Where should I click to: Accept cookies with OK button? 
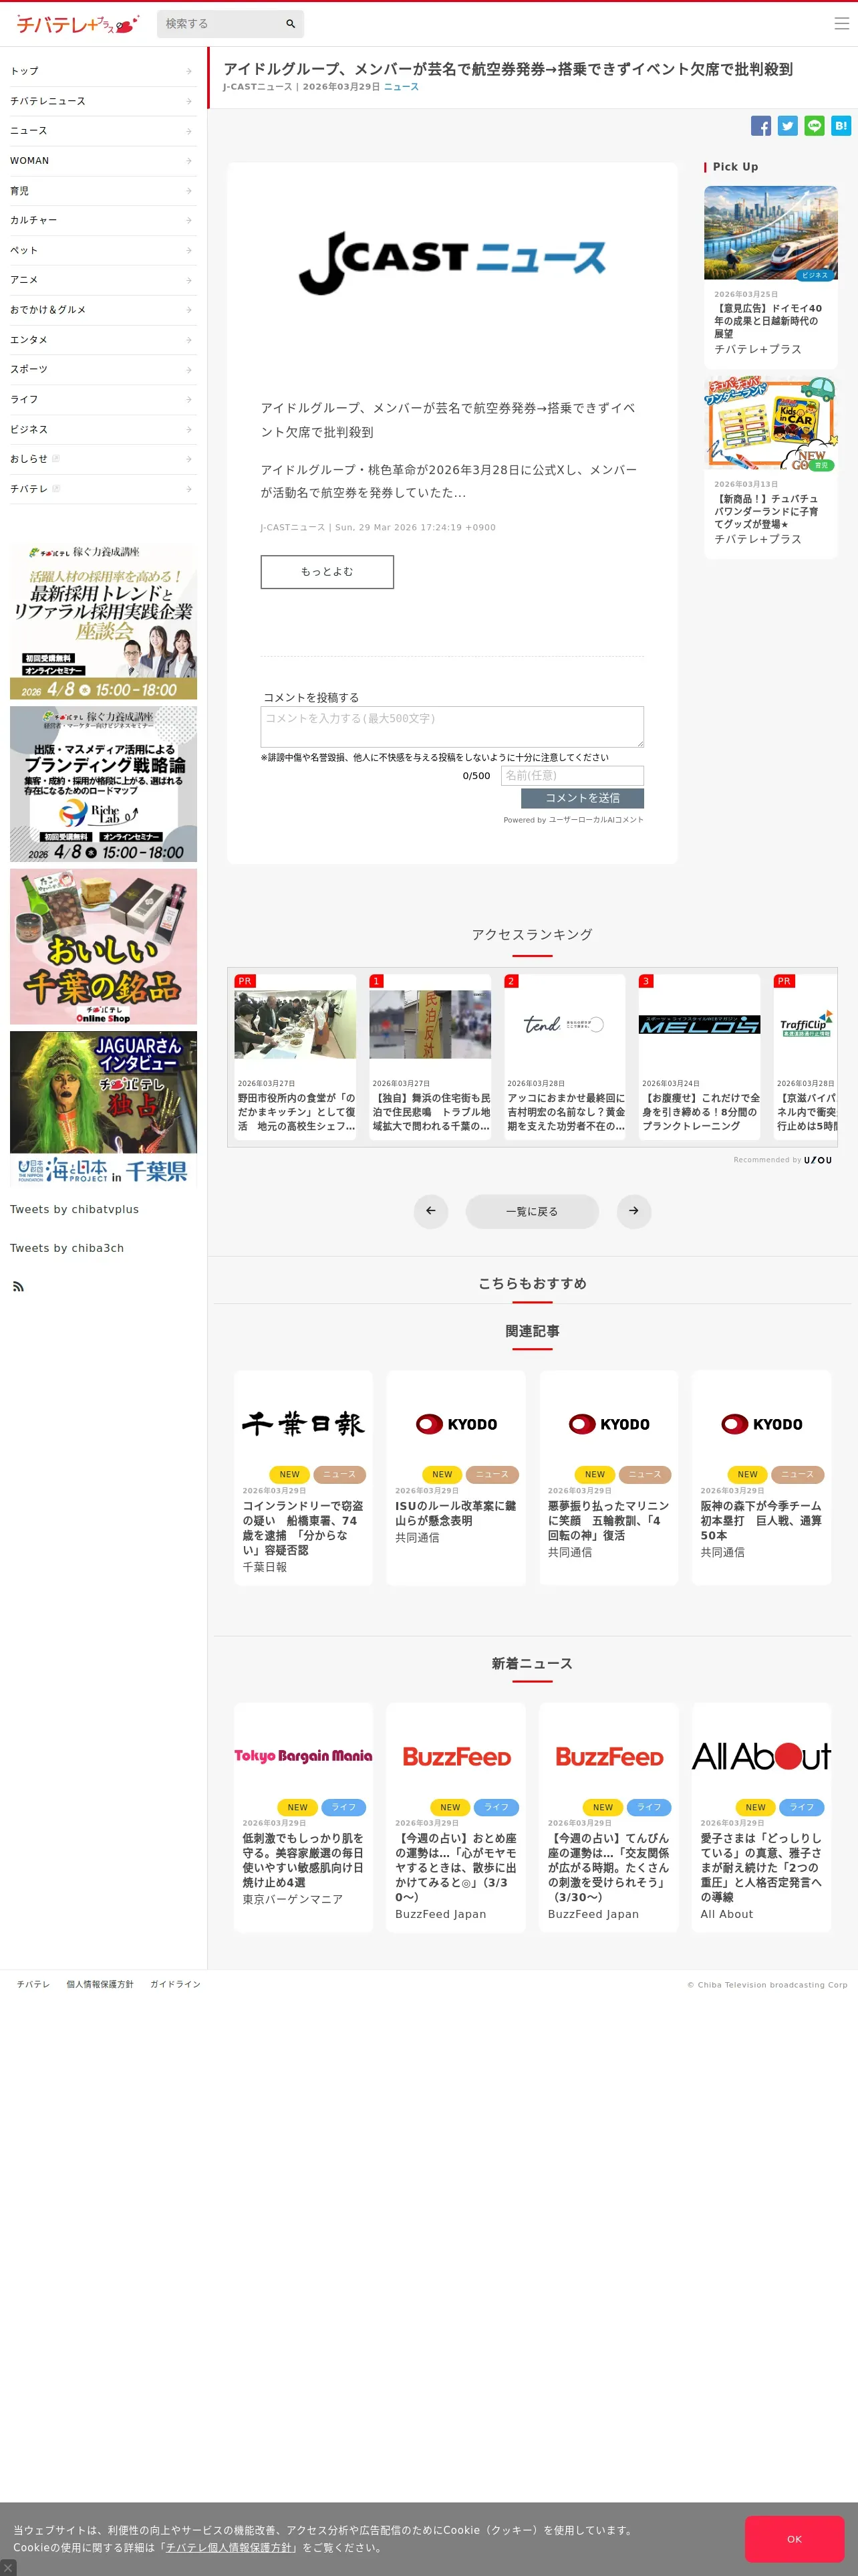[794, 2539]
